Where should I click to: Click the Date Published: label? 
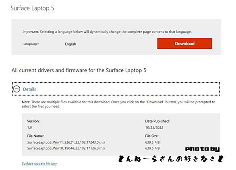157,121
